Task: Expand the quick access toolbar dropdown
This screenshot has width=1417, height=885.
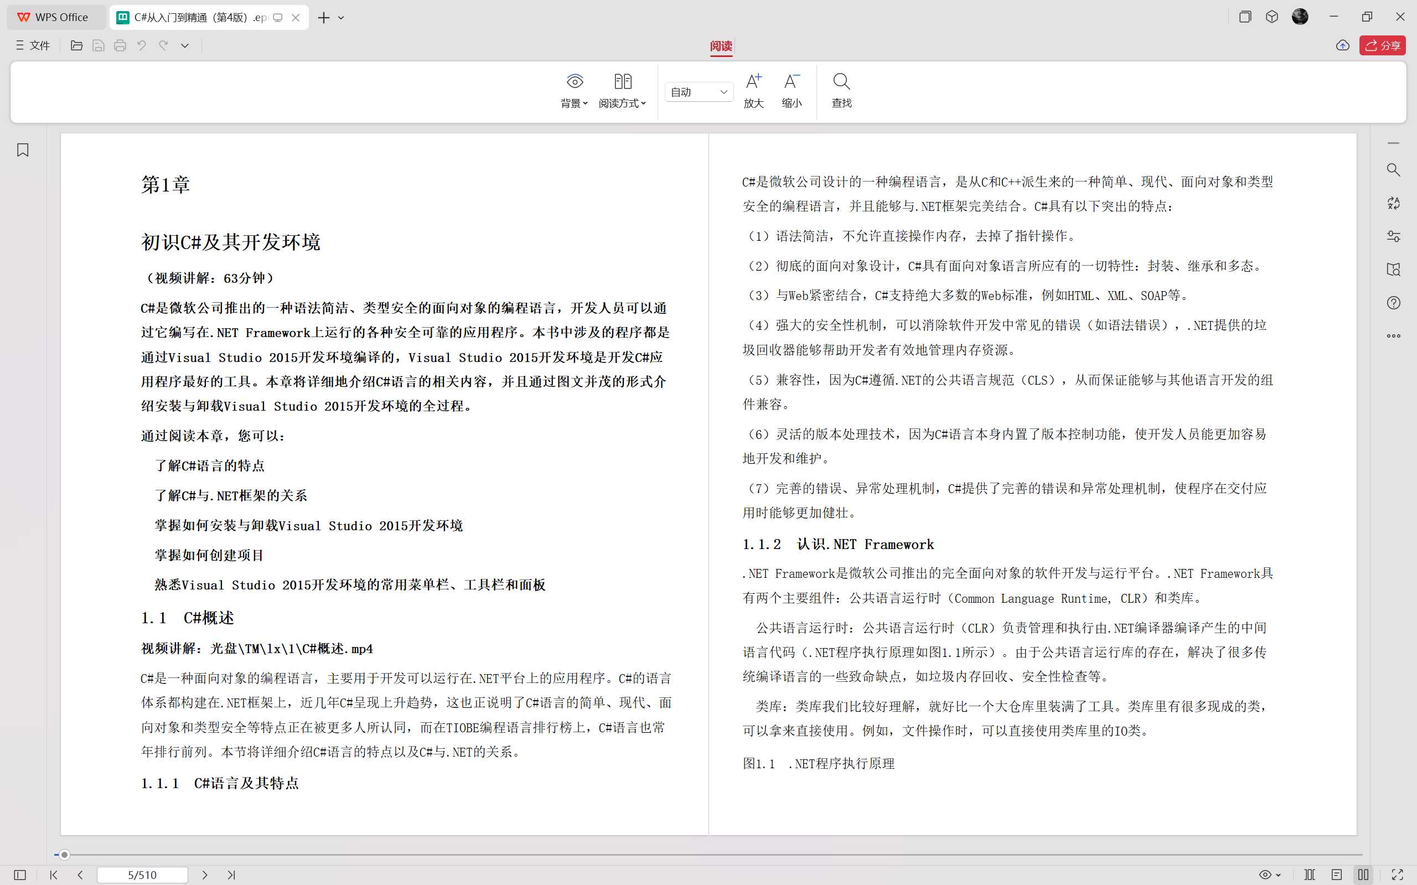Action: point(185,45)
